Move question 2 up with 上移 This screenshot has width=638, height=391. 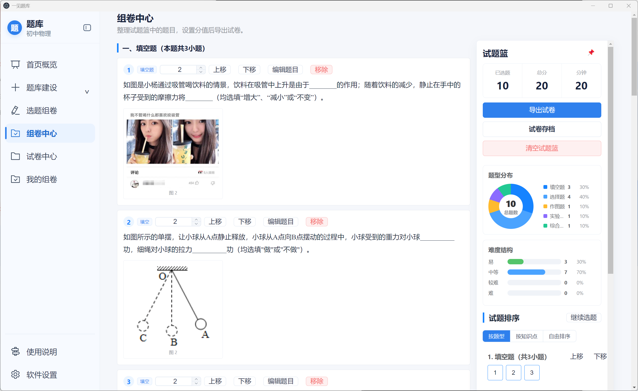[x=215, y=222]
